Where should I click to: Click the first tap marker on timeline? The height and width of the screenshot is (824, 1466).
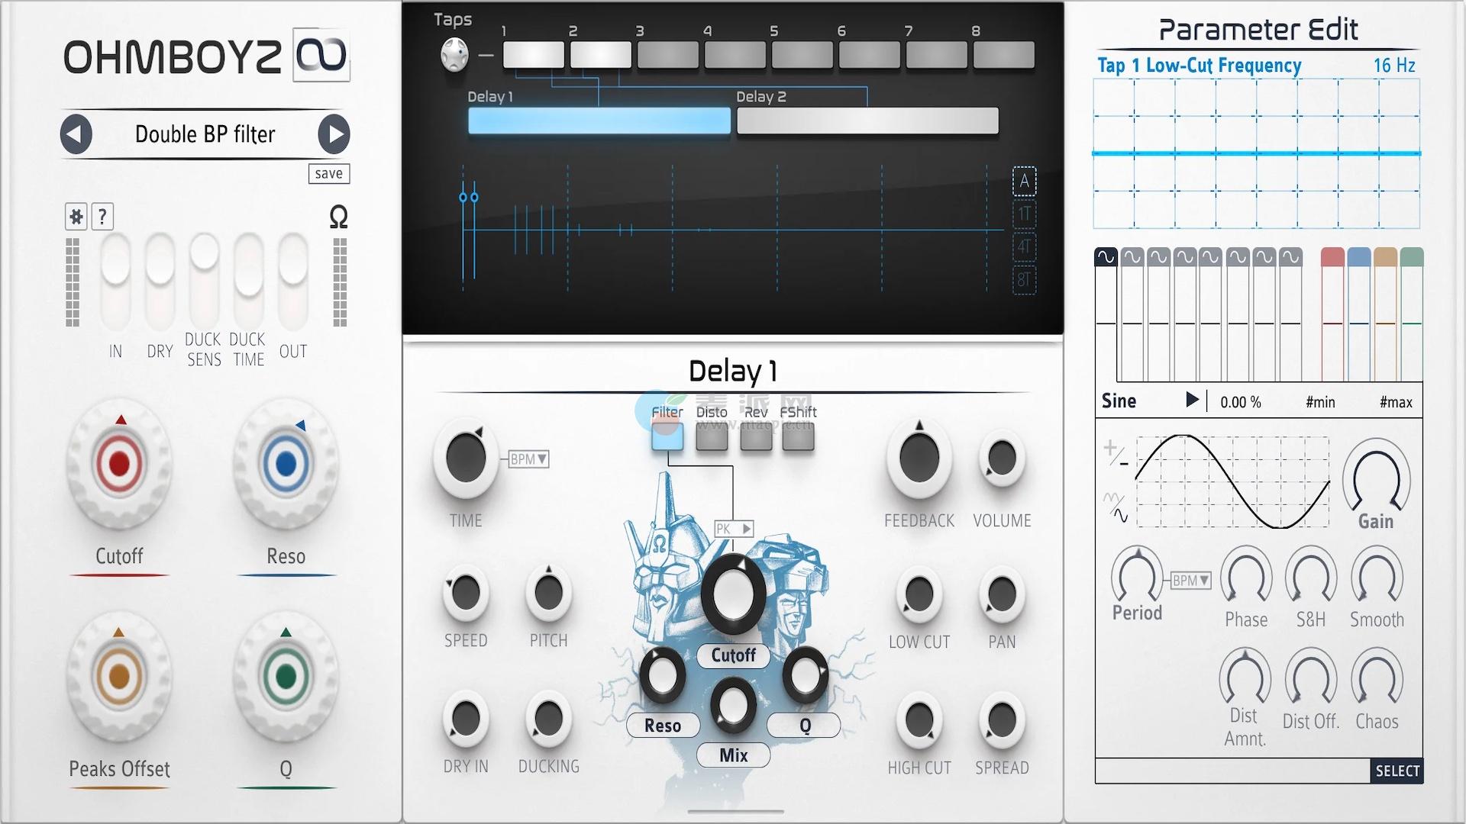click(x=463, y=198)
